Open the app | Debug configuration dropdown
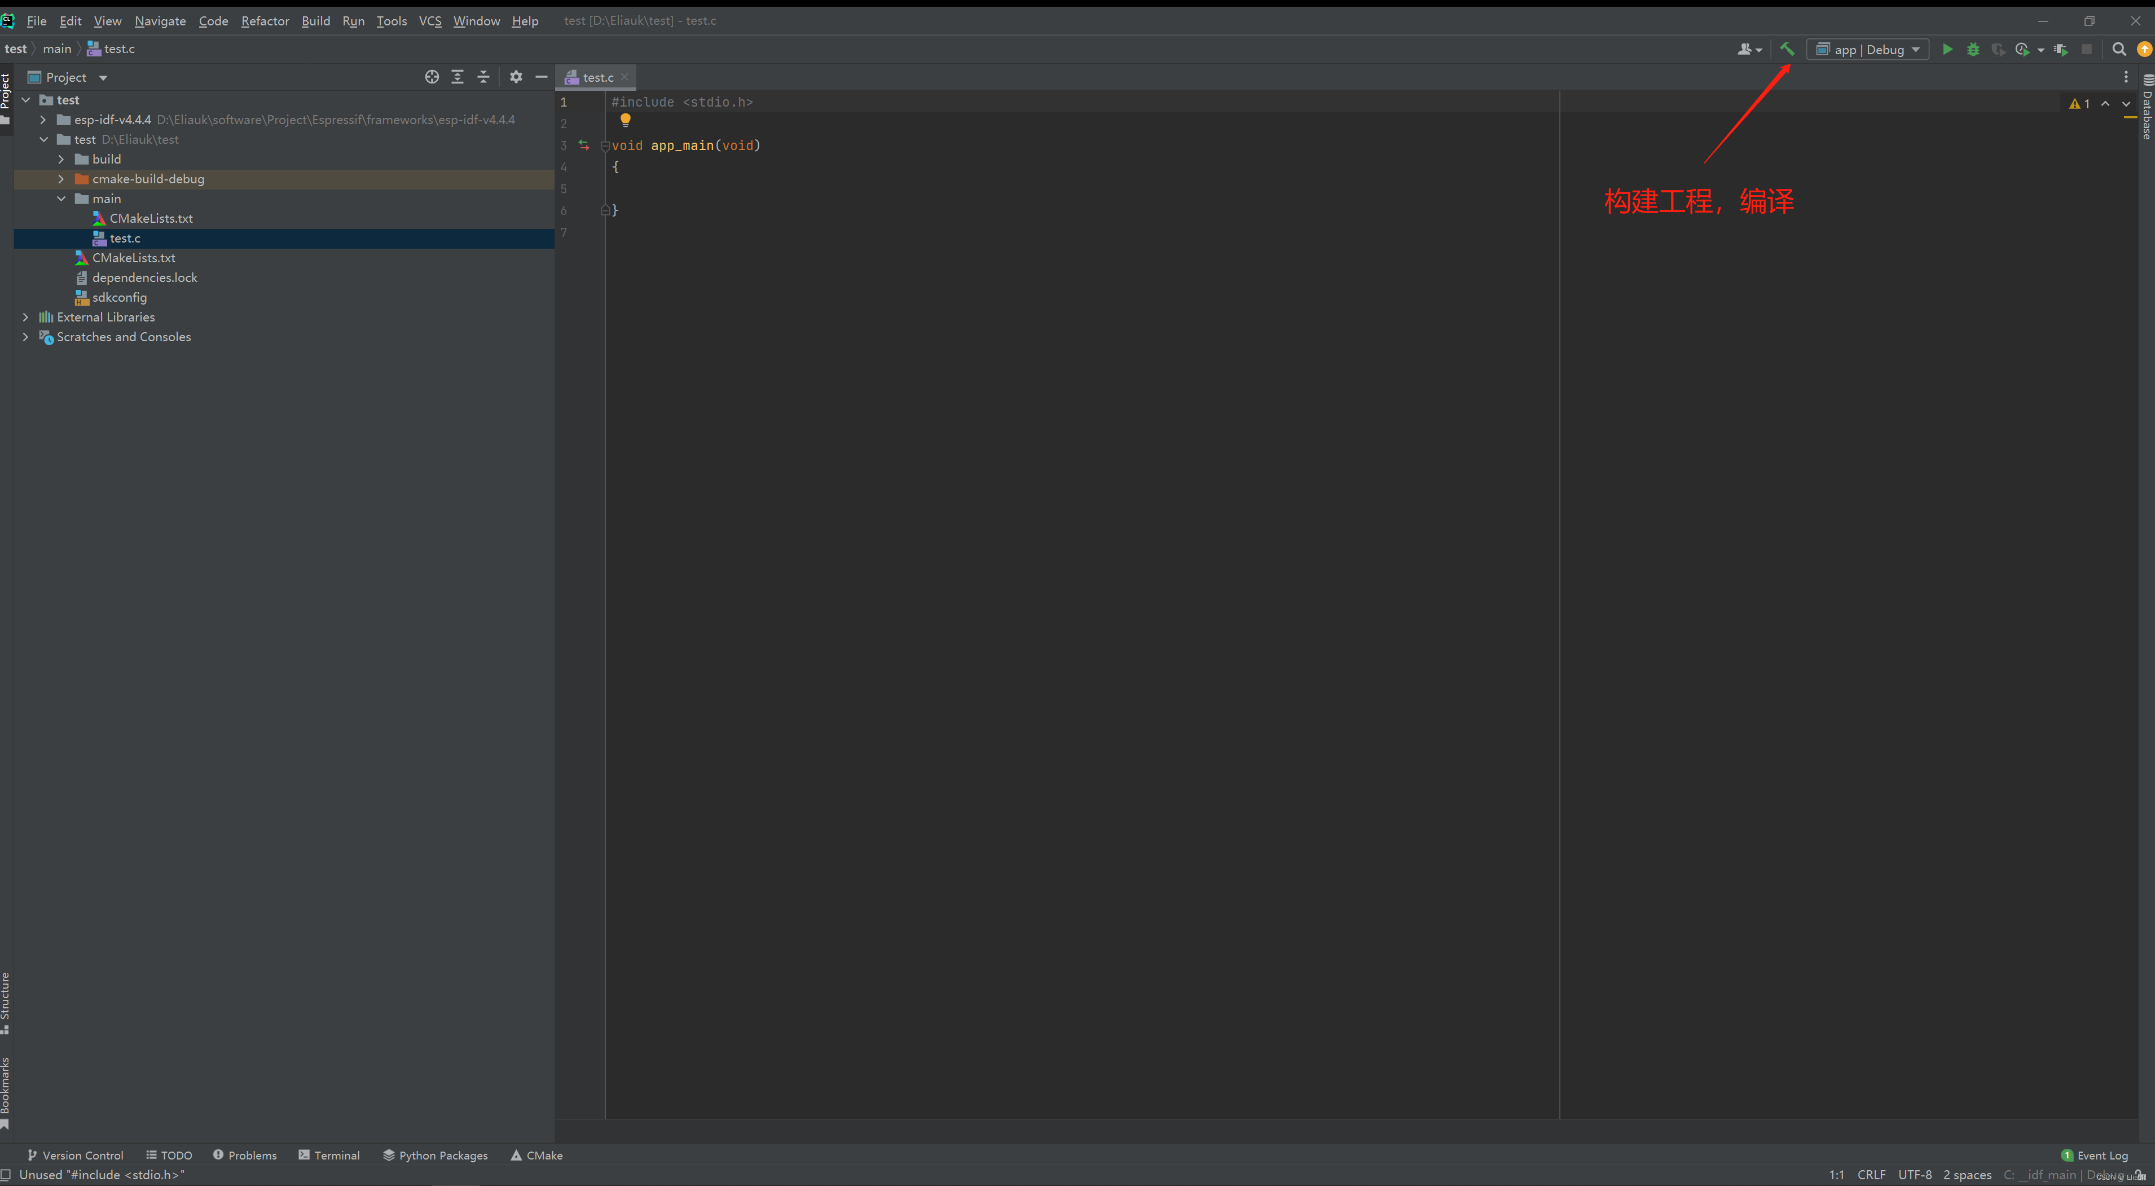The image size is (2155, 1186). [1867, 50]
